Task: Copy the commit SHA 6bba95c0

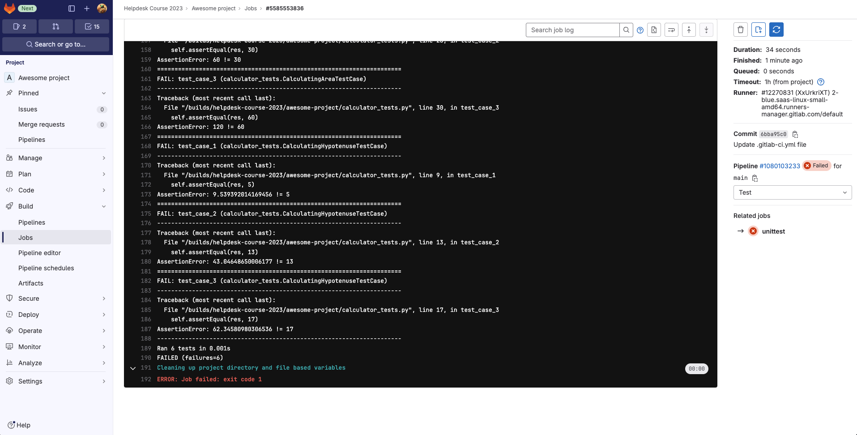Action: coord(795,134)
